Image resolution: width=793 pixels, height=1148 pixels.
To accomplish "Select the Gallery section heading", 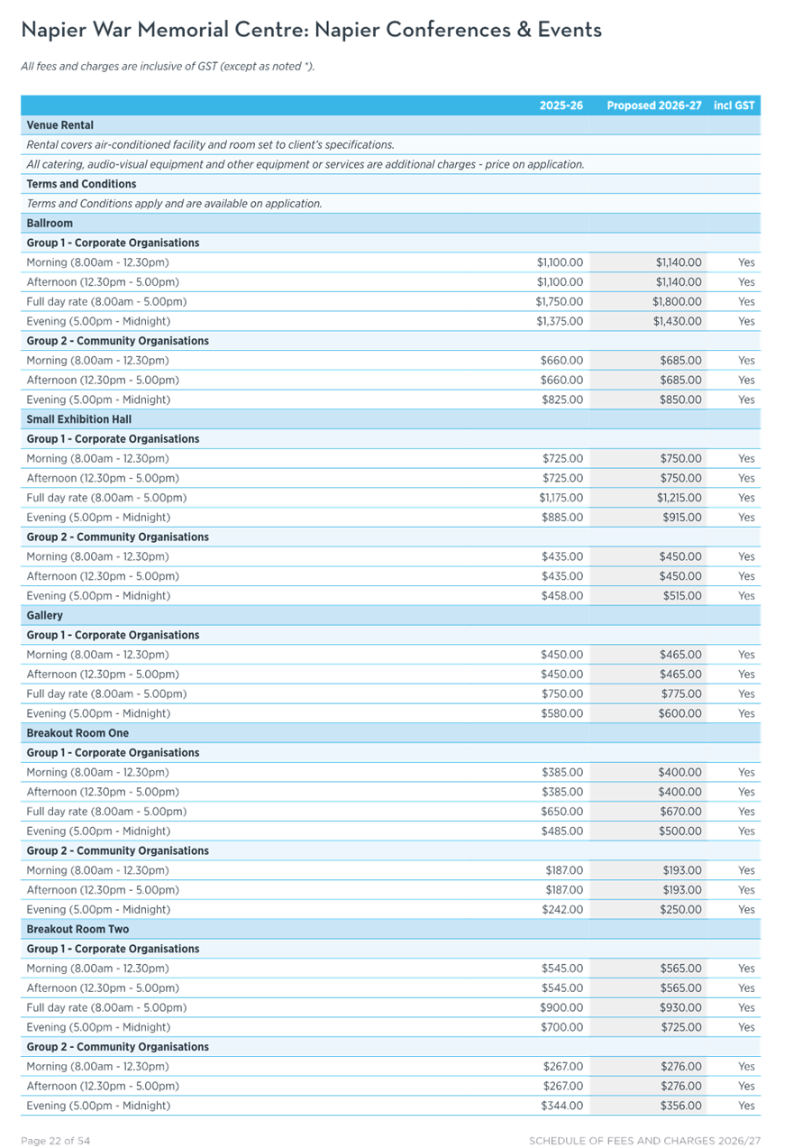I will click(45, 615).
